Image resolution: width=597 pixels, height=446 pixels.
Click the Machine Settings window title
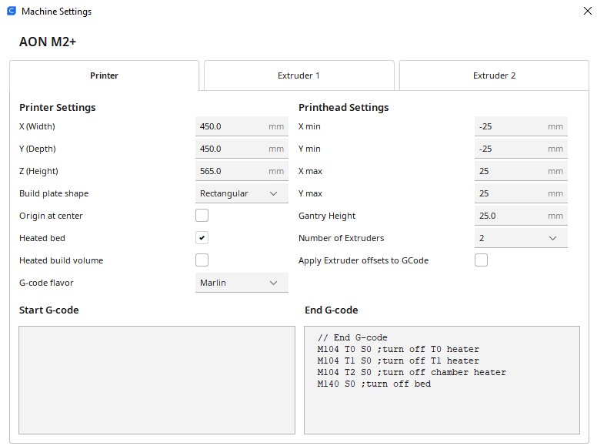coord(56,12)
